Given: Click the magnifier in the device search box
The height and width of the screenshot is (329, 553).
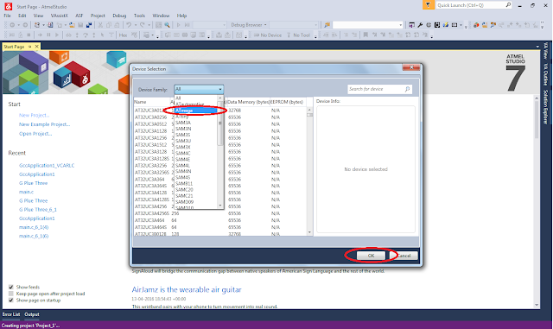Looking at the screenshot, I should [407, 89].
